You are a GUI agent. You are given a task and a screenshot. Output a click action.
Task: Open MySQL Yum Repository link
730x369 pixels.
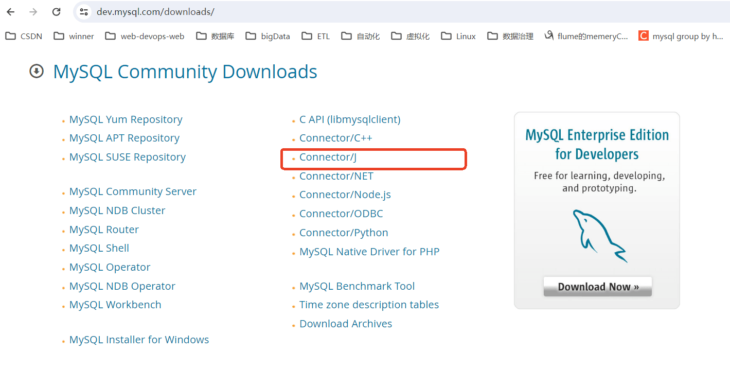[x=126, y=119]
